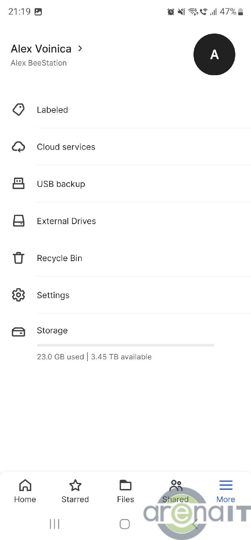Tap the USB backup icon

click(18, 184)
